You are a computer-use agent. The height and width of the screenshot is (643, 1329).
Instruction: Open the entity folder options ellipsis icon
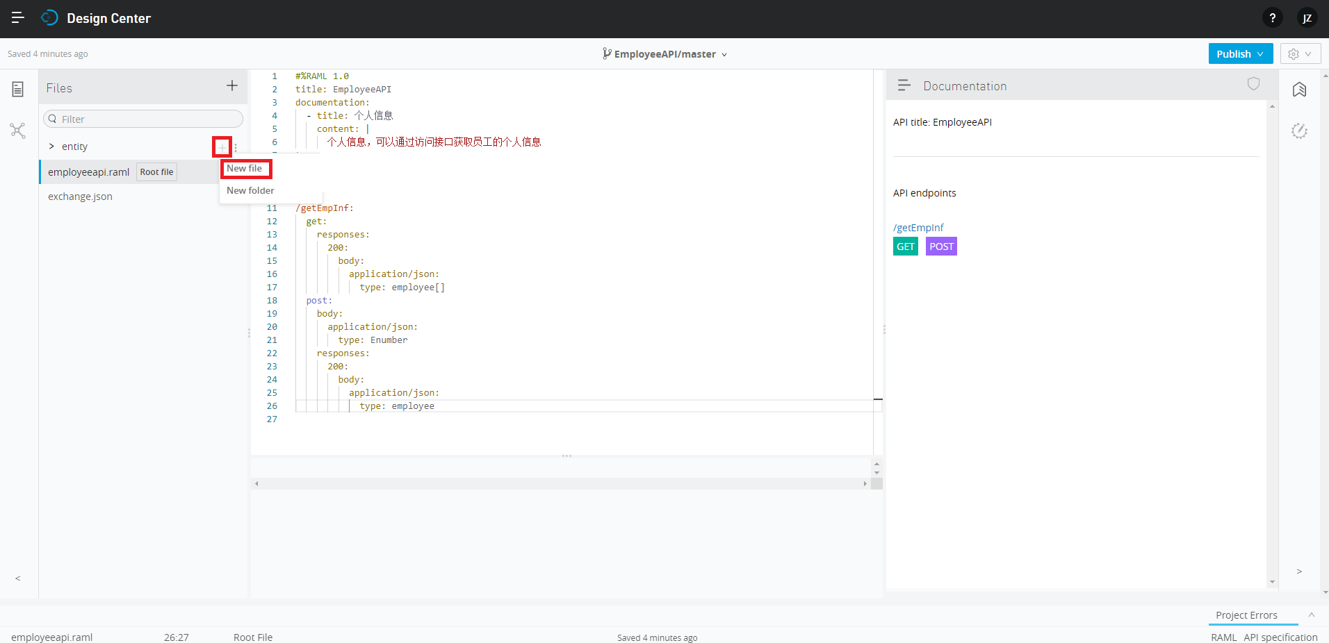235,147
